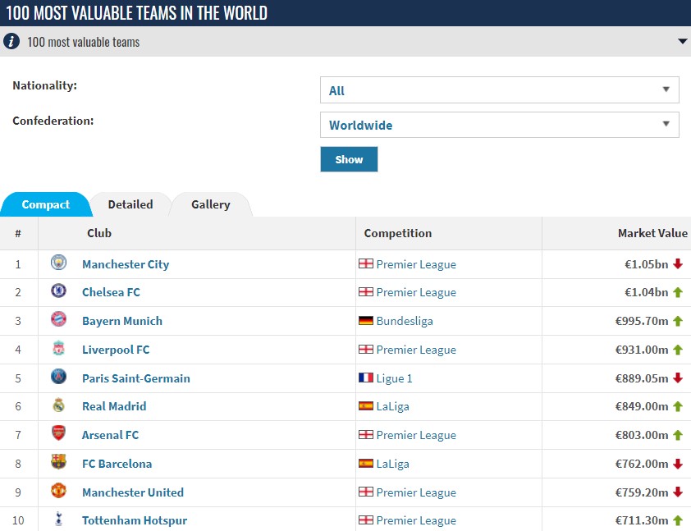
Task: Open the Confederation dropdown
Action: coord(499,125)
